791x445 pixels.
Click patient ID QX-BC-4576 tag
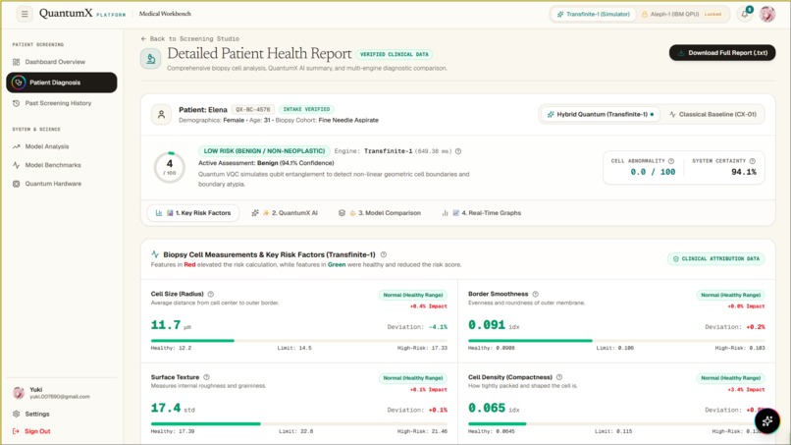click(x=253, y=109)
